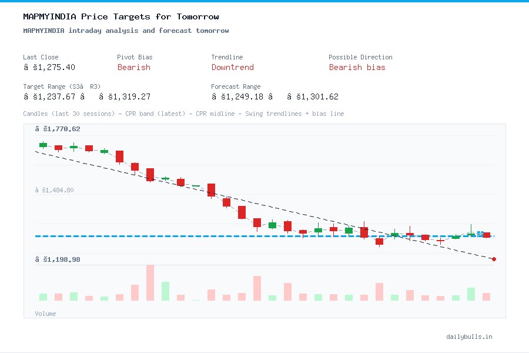The image size is (529, 353).
Task: Click the green candle near the chart start
Action: pyautogui.click(x=42, y=144)
